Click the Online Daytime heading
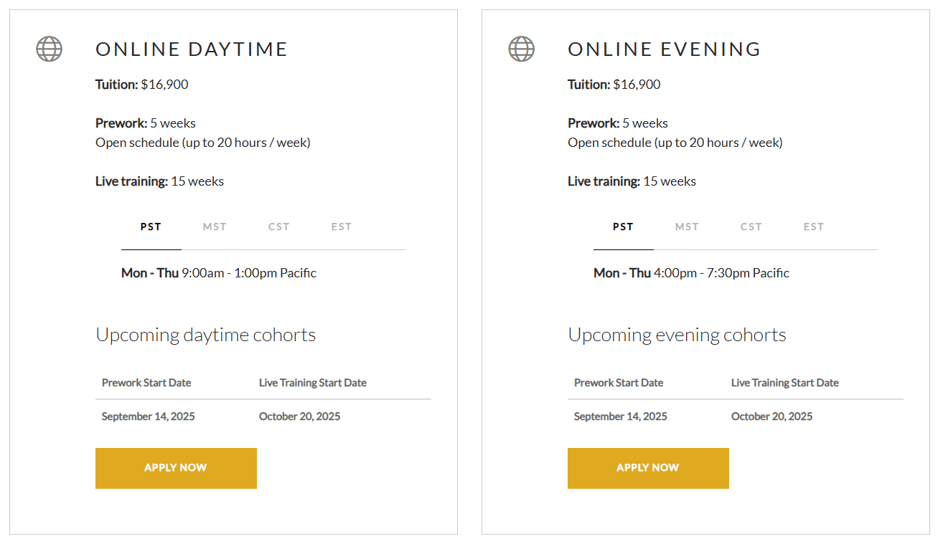The image size is (943, 544). pos(192,49)
